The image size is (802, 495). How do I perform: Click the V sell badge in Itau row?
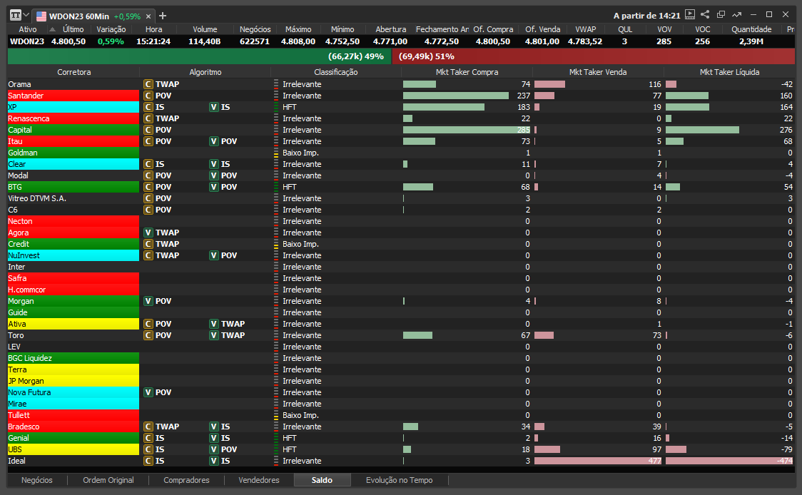[214, 141]
